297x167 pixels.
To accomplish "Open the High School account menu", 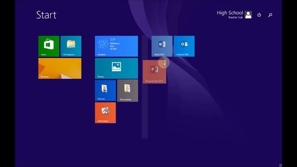I will [230, 13].
